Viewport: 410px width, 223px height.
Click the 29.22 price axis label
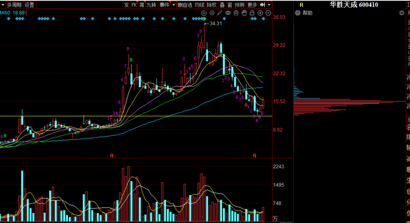click(x=279, y=45)
